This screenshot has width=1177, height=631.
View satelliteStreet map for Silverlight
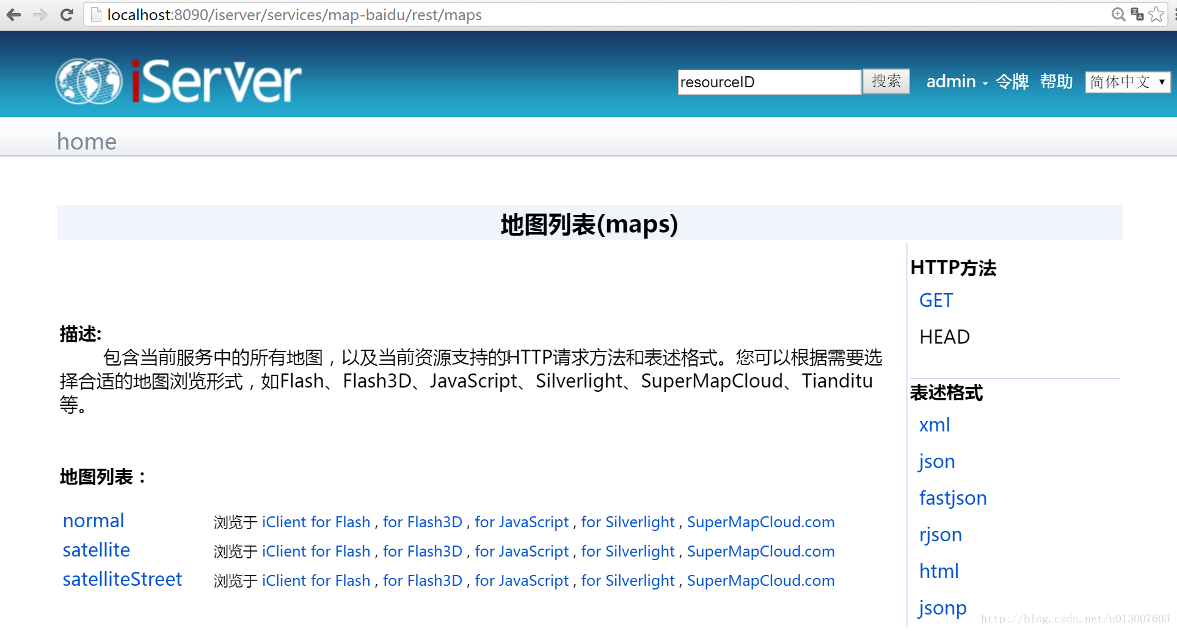628,580
